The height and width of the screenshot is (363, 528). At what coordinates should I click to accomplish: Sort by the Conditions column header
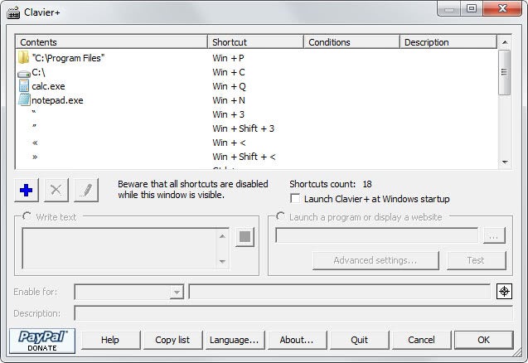[351, 42]
